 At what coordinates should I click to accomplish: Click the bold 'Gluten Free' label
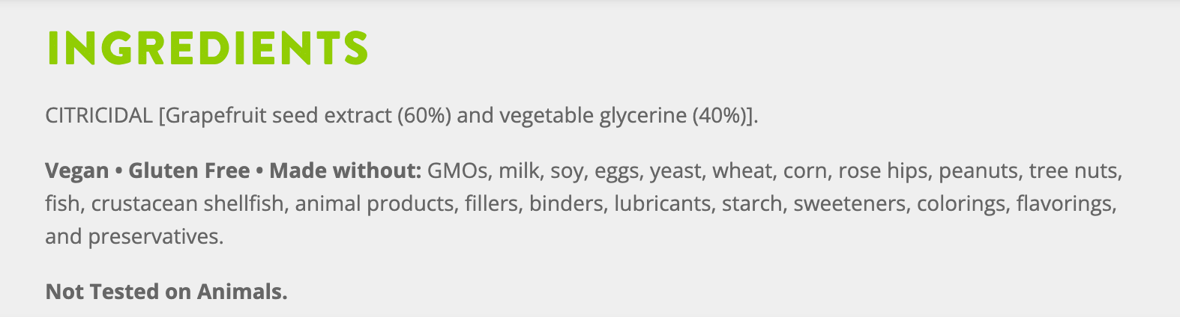tap(189, 171)
